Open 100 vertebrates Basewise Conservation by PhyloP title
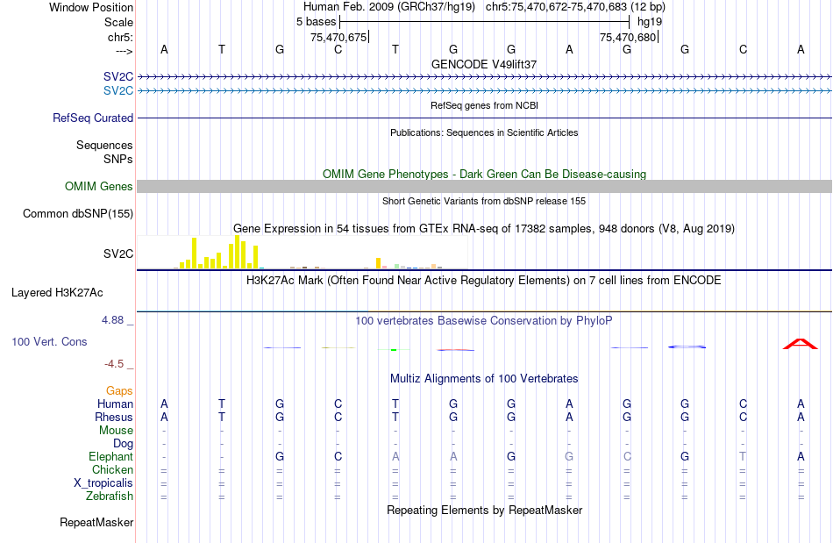 pyautogui.click(x=484, y=320)
